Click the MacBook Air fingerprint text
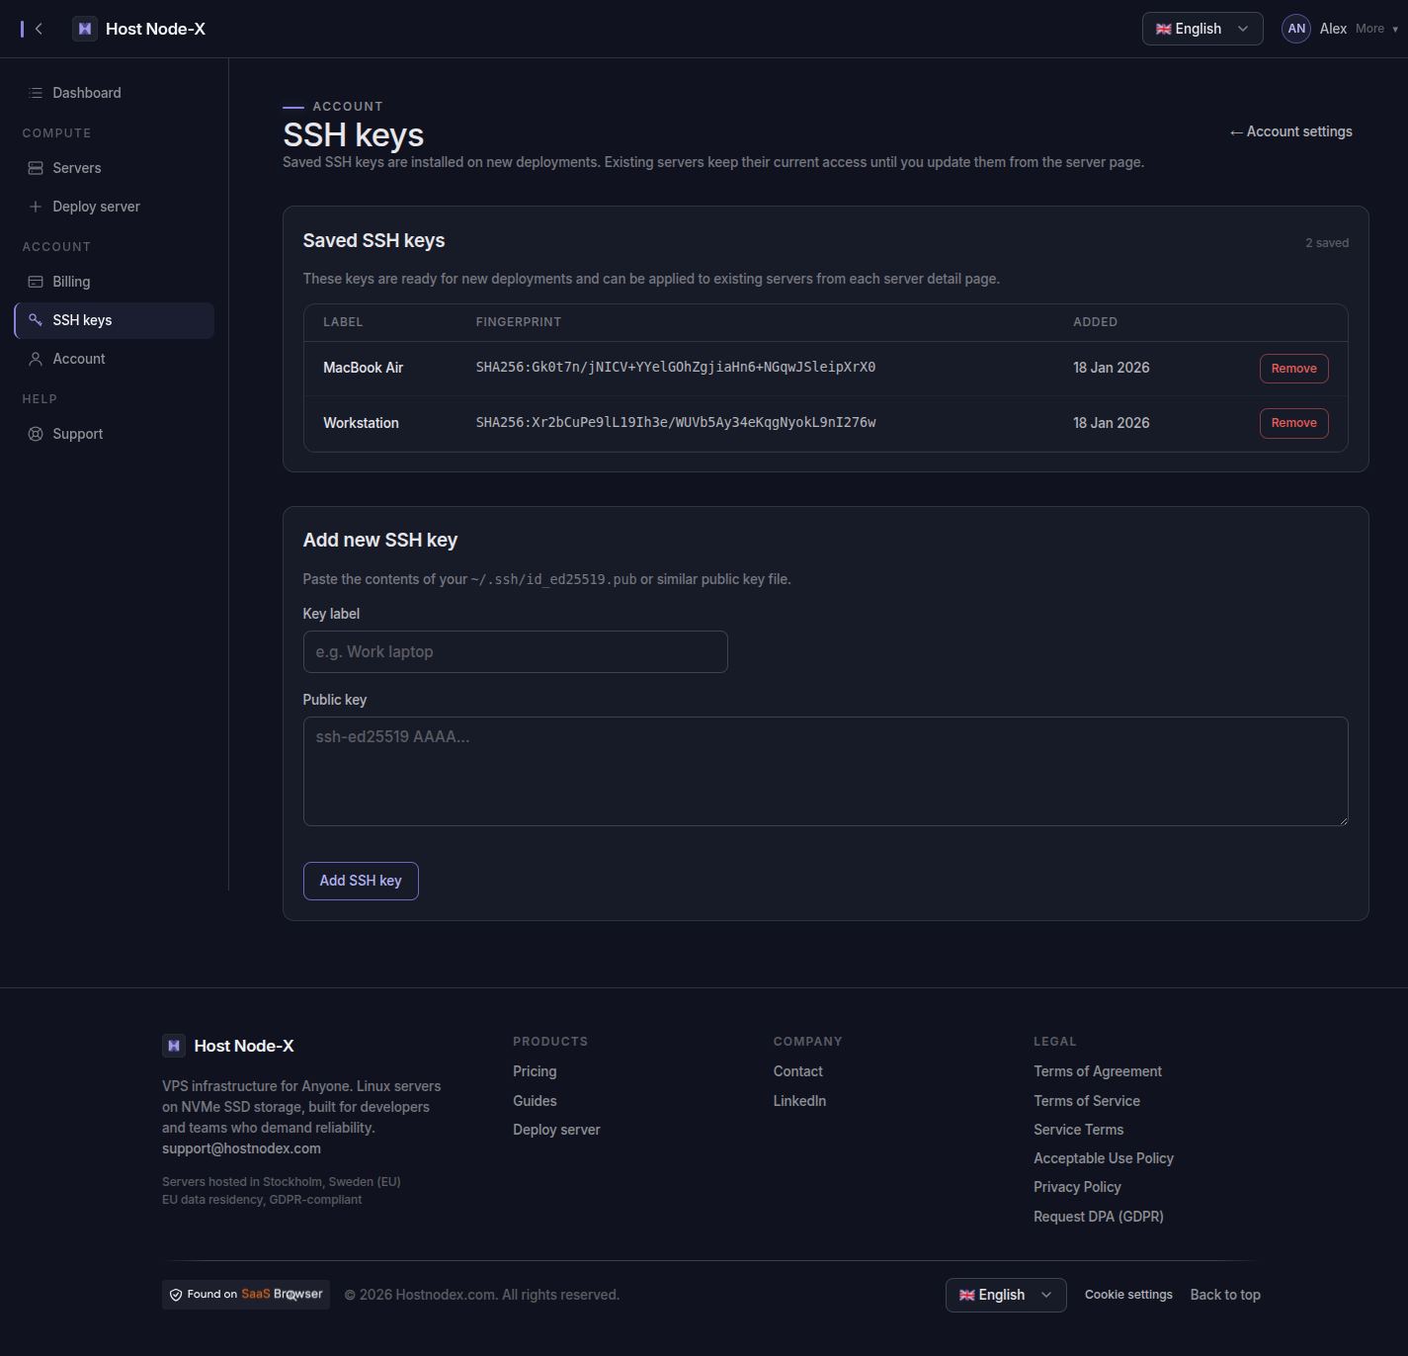1408x1356 pixels. coord(676,368)
